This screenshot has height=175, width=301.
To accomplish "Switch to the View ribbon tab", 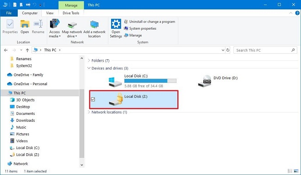I will pos(50,13).
